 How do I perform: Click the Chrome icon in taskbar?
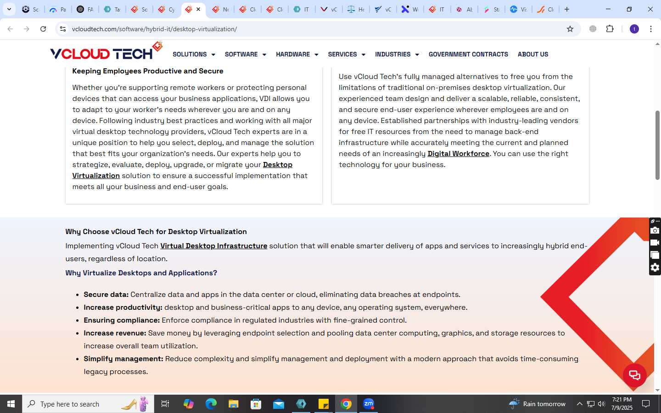pos(346,404)
